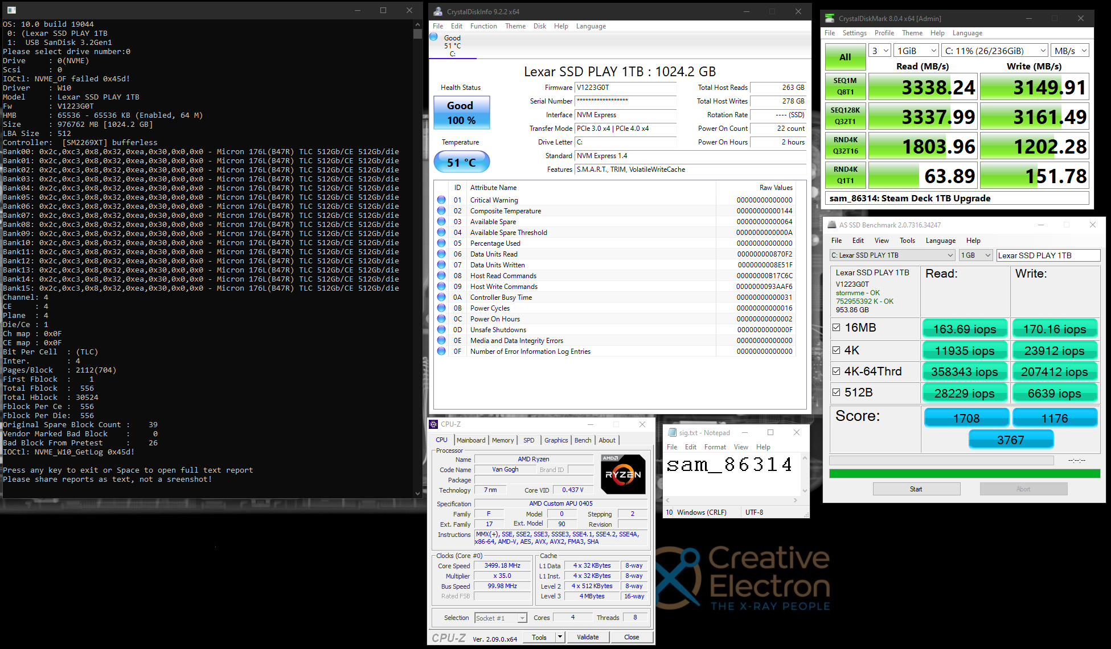Click status orb for Number of Error Information Log Entries
The image size is (1111, 649).
(x=441, y=351)
